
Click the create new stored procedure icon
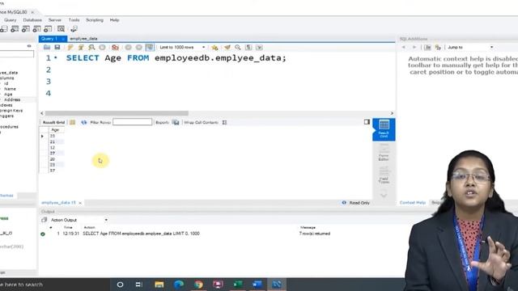pyautogui.click(x=36, y=29)
